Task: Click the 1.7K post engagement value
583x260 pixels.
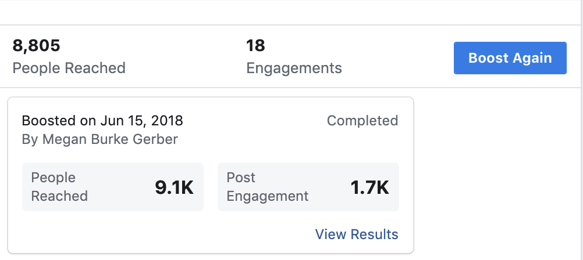Action: 369,187
